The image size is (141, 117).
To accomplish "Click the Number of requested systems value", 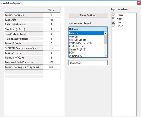I will coord(51,67).
